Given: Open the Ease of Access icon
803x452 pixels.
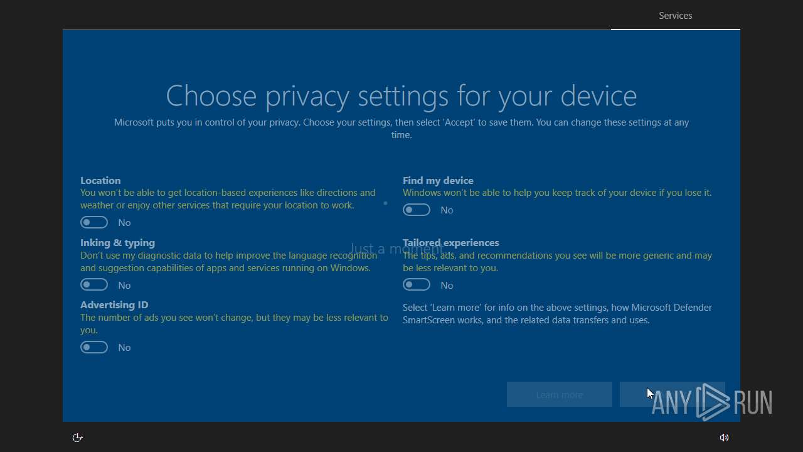Looking at the screenshot, I should pyautogui.click(x=78, y=438).
